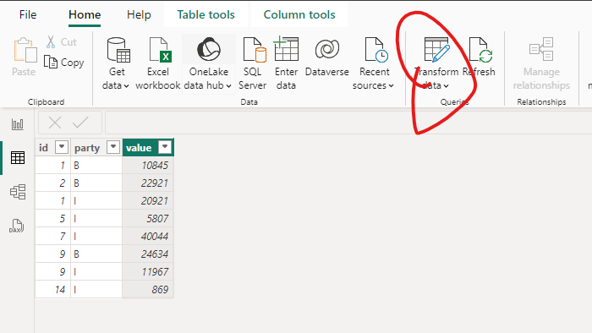Open DAX query view in sidebar
This screenshot has width=592, height=333.
point(16,226)
